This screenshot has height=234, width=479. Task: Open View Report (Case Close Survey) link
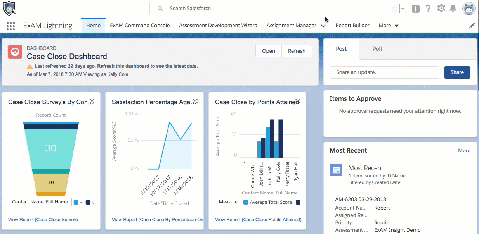(43, 220)
